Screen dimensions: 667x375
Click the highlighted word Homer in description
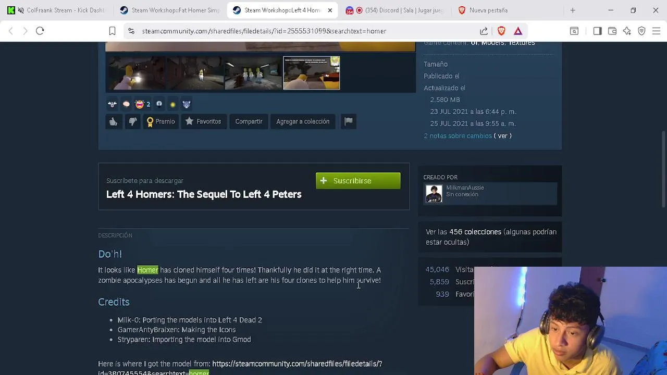click(x=147, y=270)
